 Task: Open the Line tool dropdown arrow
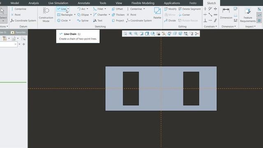point(68,9)
